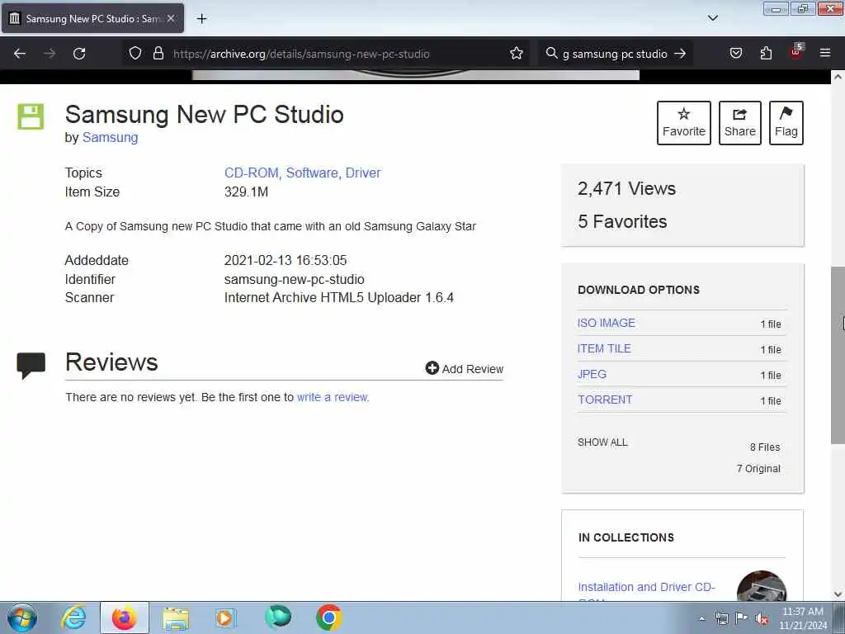Image resolution: width=845 pixels, height=634 pixels.
Task: Open the shield tracking protection icon
Action: (x=135, y=53)
